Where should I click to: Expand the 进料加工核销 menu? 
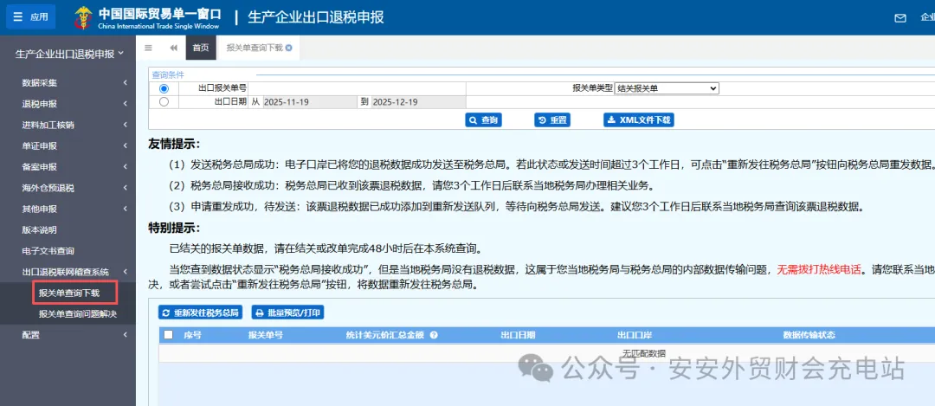click(x=68, y=126)
